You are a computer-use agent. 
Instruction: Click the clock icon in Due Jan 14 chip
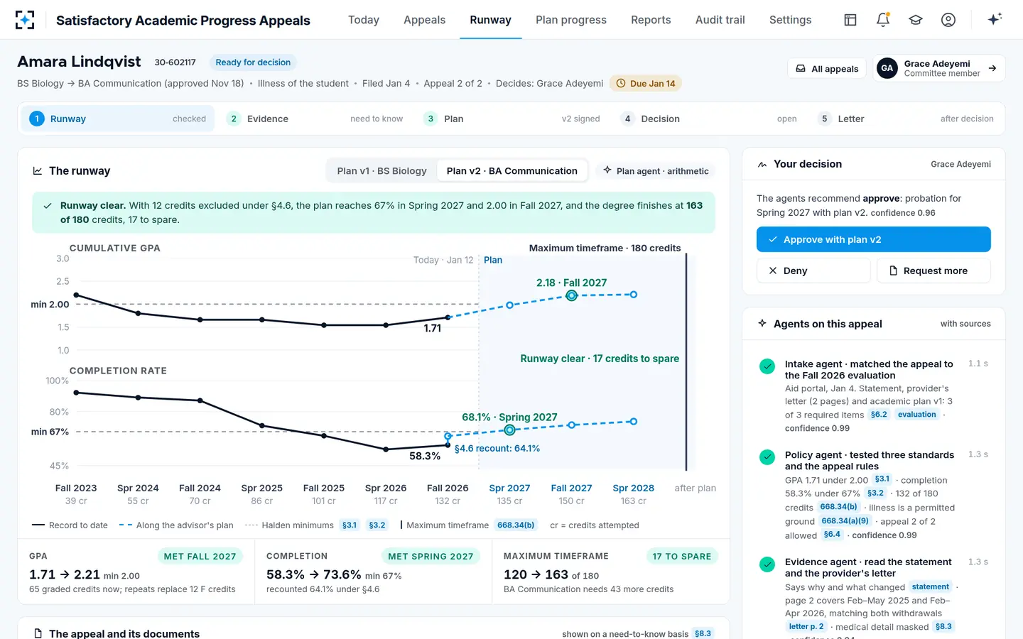(621, 83)
